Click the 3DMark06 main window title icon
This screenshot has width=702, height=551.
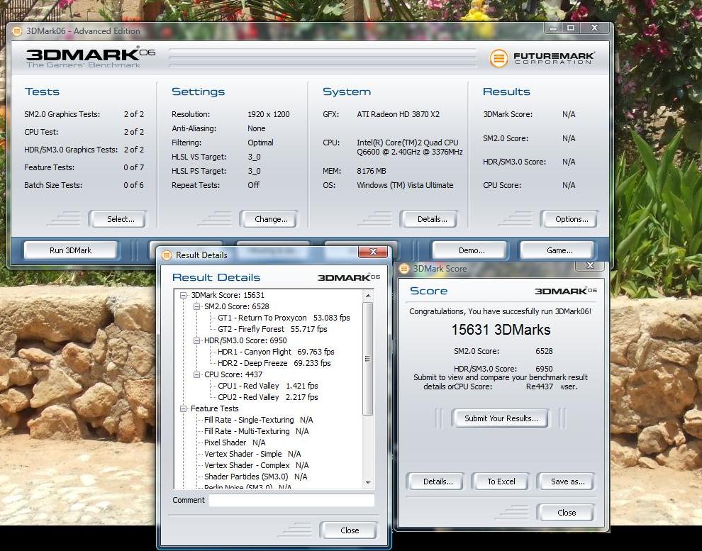click(17, 31)
